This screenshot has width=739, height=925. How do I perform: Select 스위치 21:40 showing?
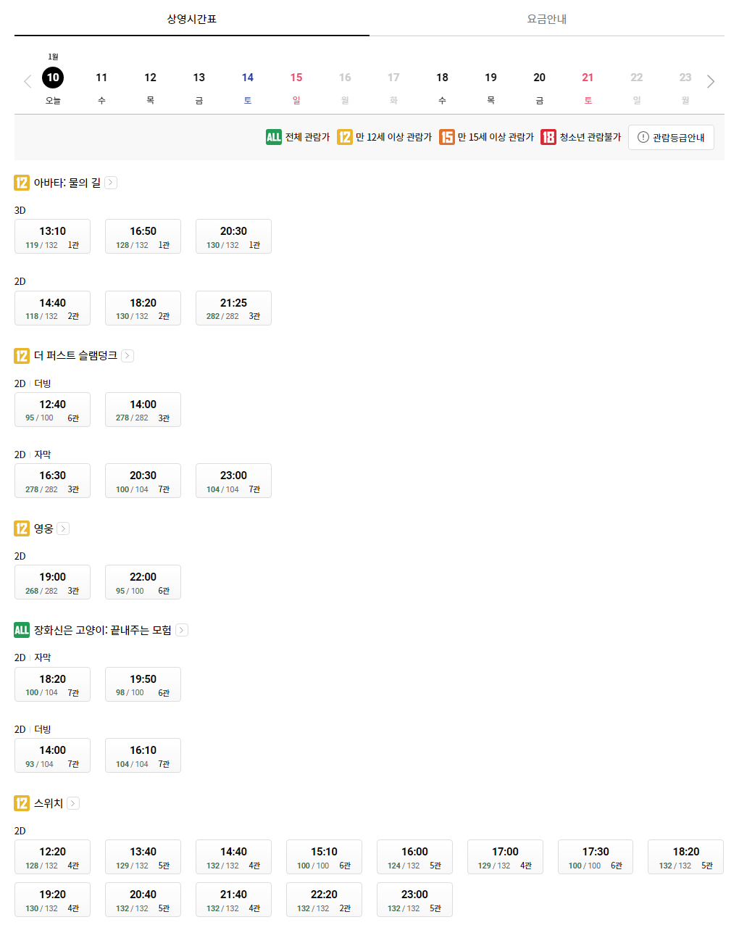tap(233, 900)
